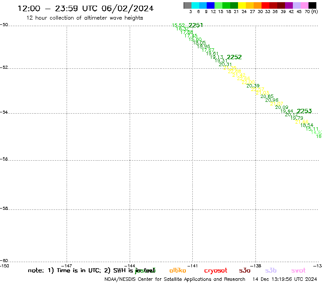Click the cyan swatch in the color scale
This screenshot has width=322, height=283.
point(195,6)
